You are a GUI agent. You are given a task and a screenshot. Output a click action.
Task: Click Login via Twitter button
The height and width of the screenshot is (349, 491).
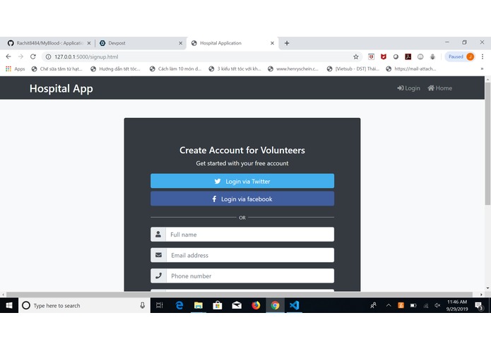[x=242, y=181]
